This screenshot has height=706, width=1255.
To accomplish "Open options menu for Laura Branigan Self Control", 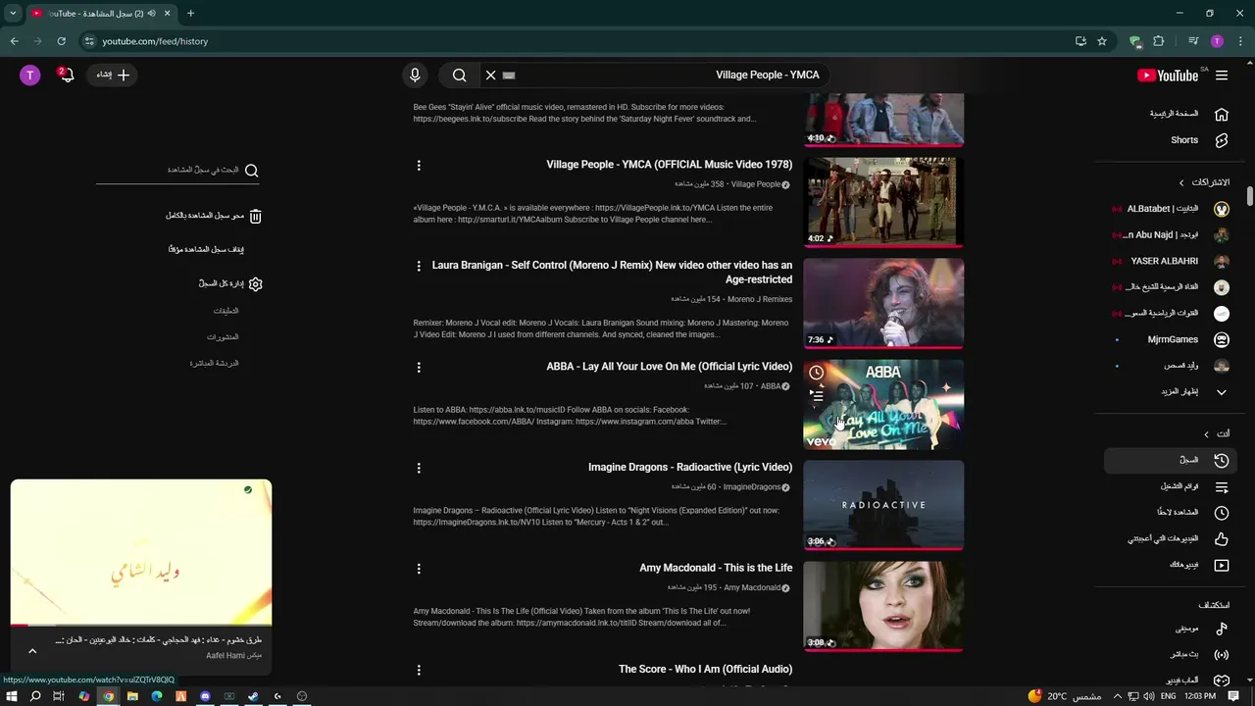I will coord(419,266).
